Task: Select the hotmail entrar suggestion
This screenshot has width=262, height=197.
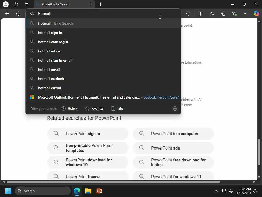Action: click(x=103, y=88)
